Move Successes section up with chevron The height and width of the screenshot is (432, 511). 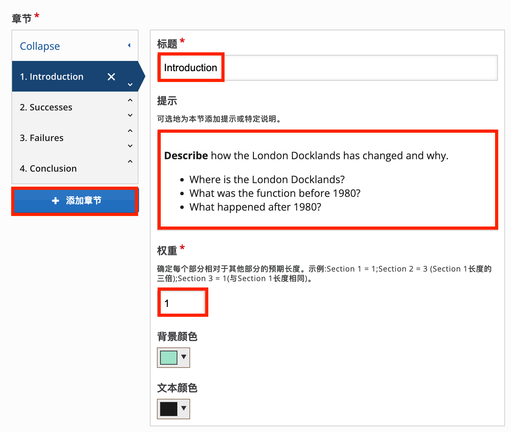130,100
